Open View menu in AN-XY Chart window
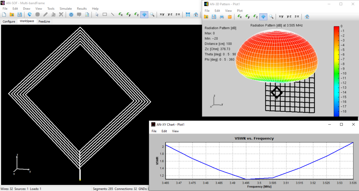The height and width of the screenshot is (191, 359). [x=175, y=131]
